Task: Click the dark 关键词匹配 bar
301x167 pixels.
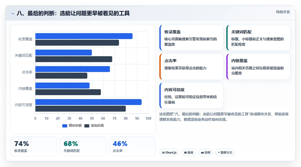Action: click(74, 59)
